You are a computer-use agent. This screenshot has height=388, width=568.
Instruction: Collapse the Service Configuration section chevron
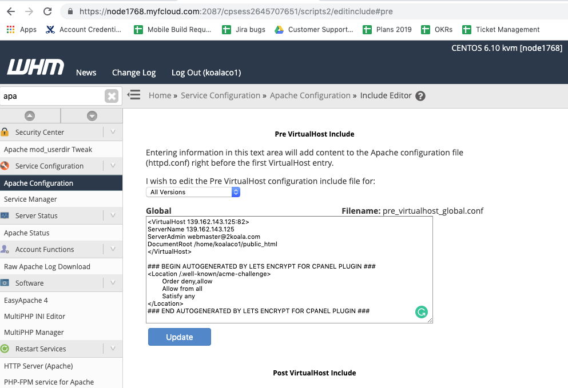(x=113, y=166)
